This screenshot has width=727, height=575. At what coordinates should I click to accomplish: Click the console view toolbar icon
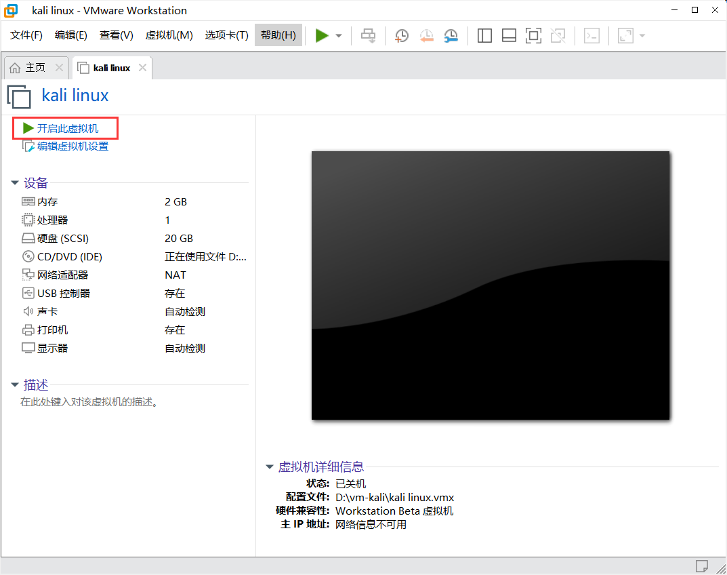coord(591,36)
